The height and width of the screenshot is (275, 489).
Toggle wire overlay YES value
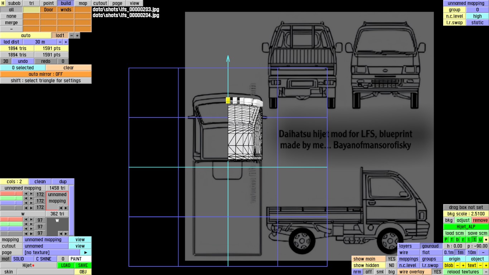pos(437,272)
